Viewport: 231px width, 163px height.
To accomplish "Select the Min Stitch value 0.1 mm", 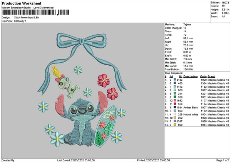I will coord(187,63).
